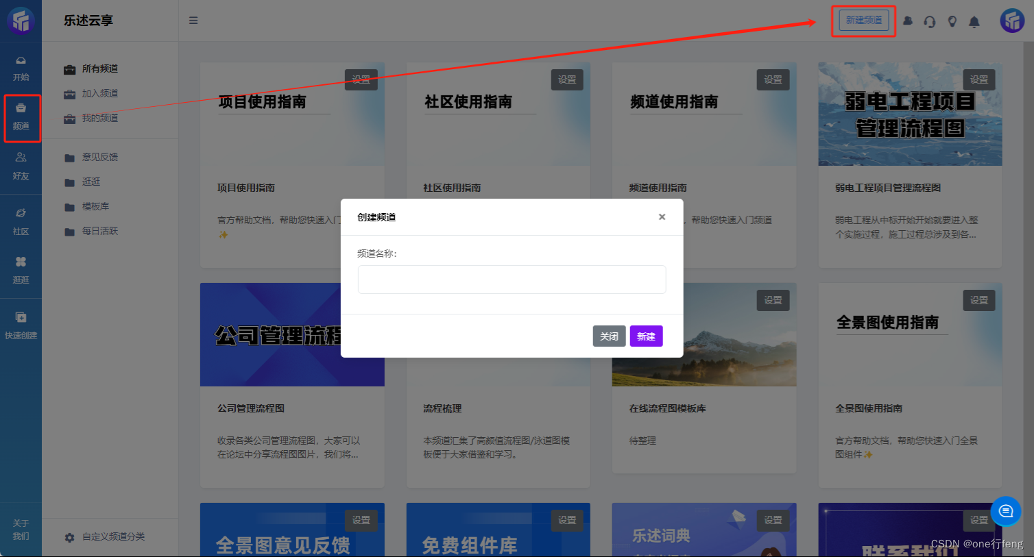Open the 弱电工程项目管理流程图 thumbnail
The height and width of the screenshot is (557, 1034).
coord(910,114)
